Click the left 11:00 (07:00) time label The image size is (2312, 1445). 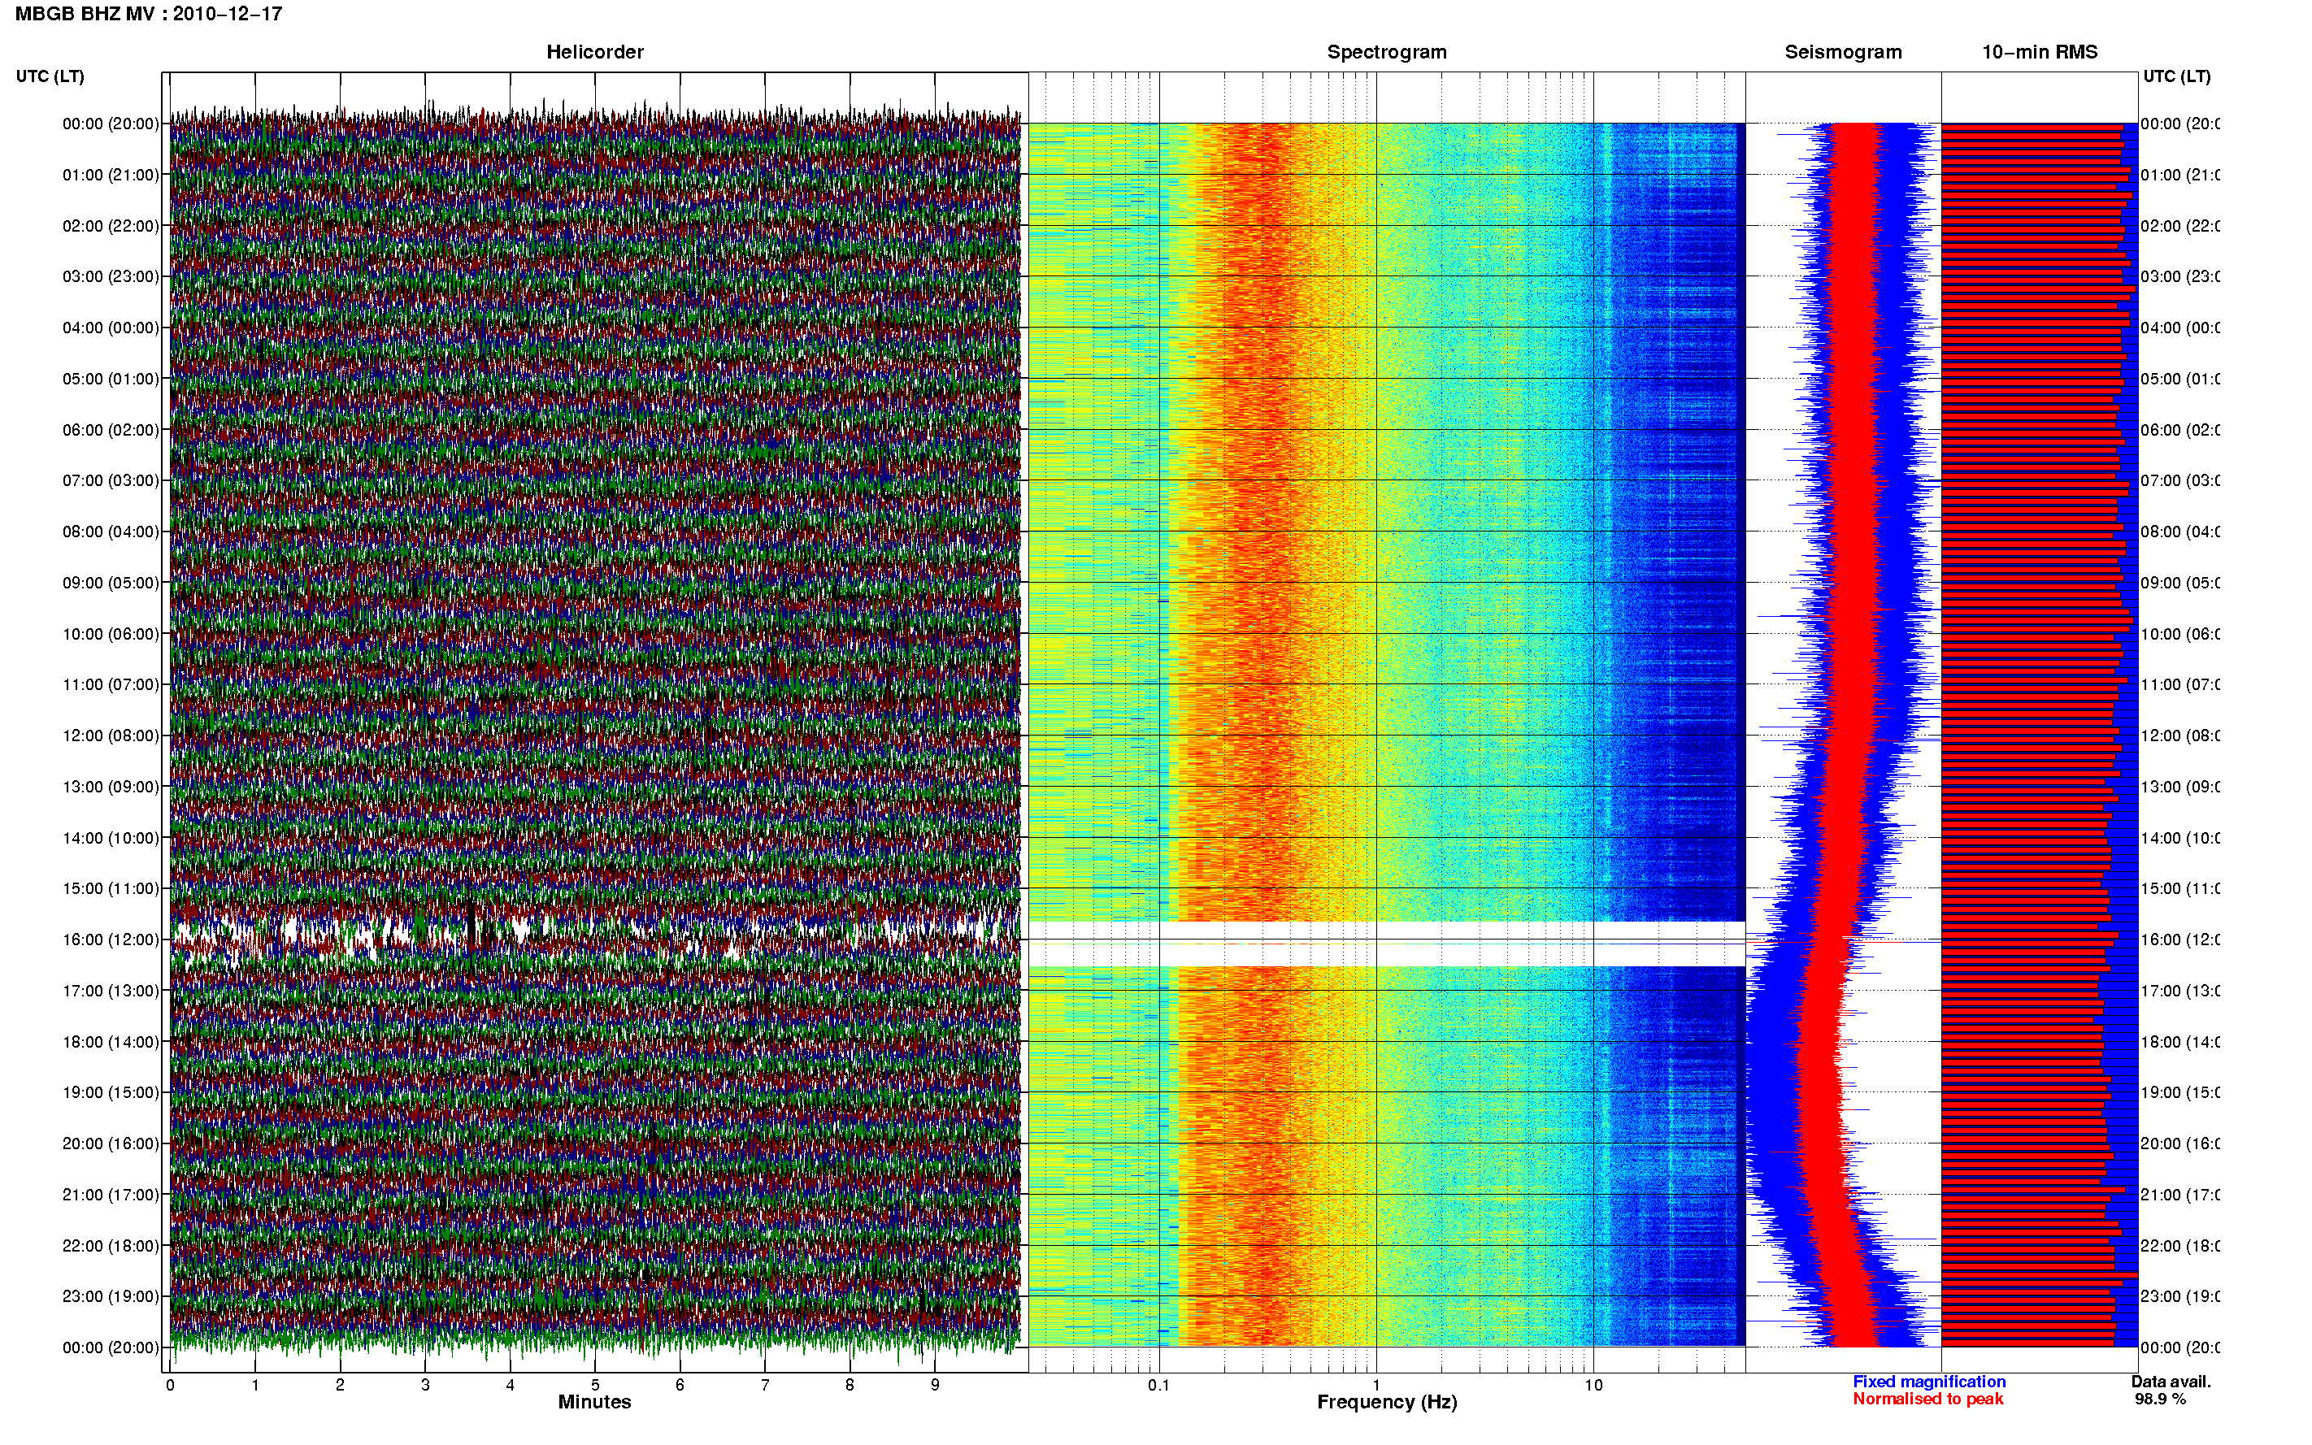click(111, 684)
